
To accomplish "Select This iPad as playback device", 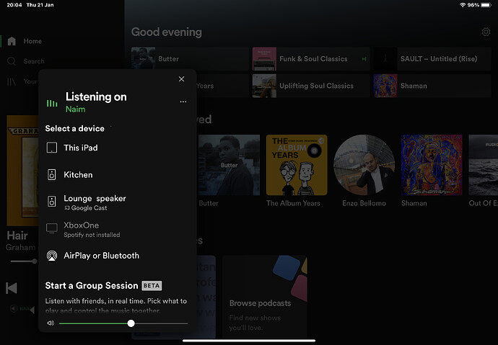I will (118, 148).
